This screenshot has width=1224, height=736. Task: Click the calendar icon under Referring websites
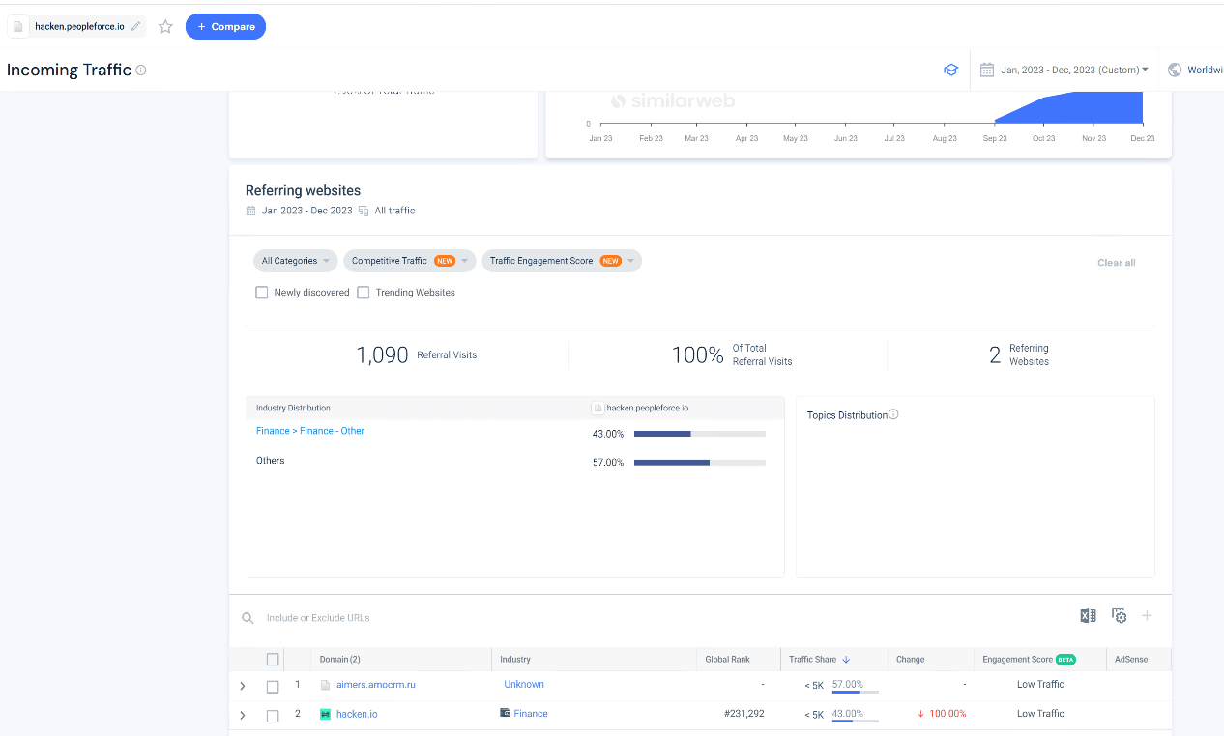[251, 211]
